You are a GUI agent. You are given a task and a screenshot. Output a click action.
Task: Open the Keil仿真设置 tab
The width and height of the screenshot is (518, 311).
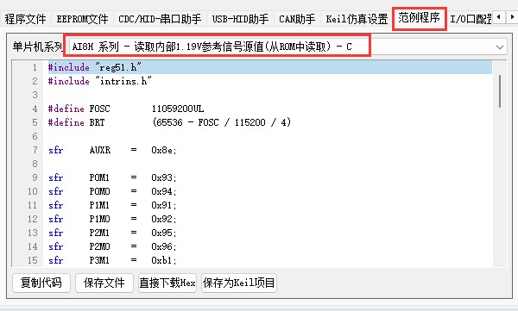[357, 19]
